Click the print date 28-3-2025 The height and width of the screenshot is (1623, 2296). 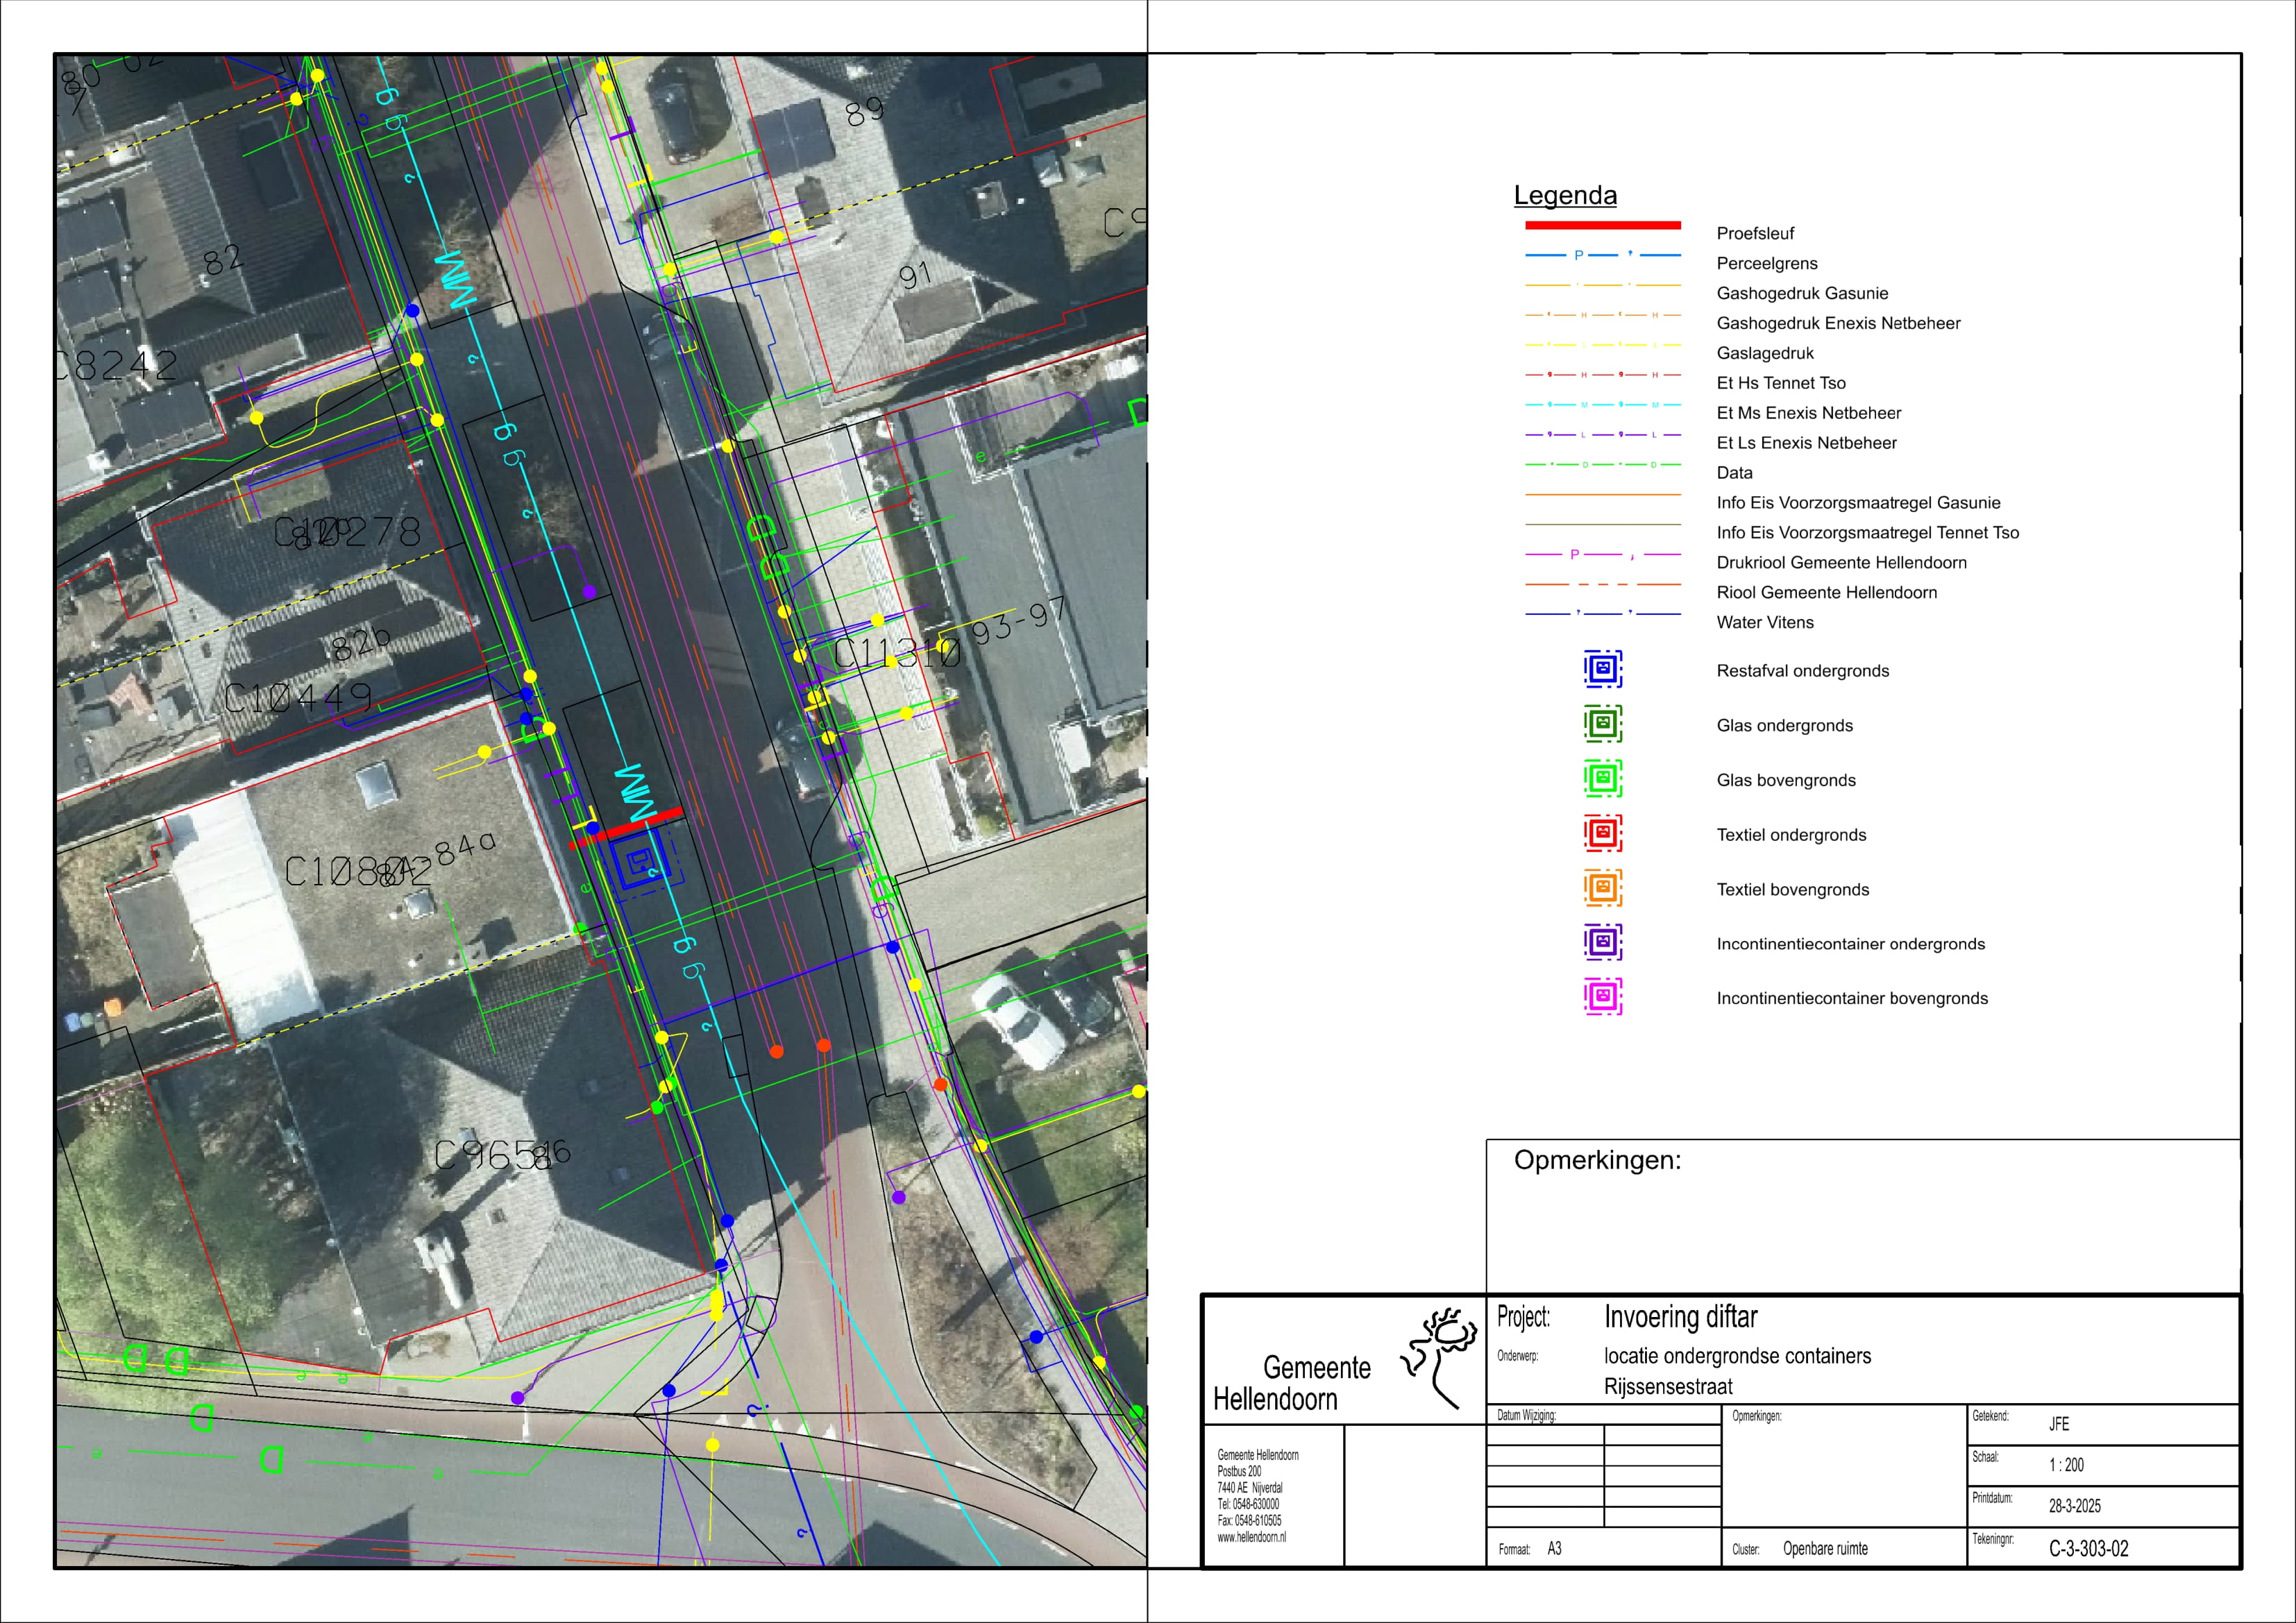coord(2074,1506)
